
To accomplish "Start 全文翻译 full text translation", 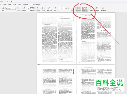I will (x=103, y=9).
